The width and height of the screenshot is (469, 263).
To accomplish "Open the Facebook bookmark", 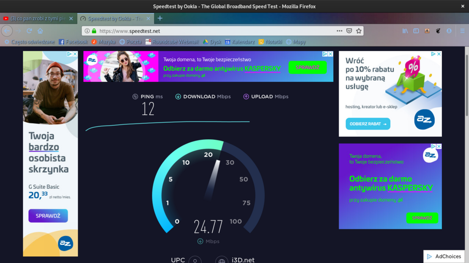I will click(x=73, y=42).
